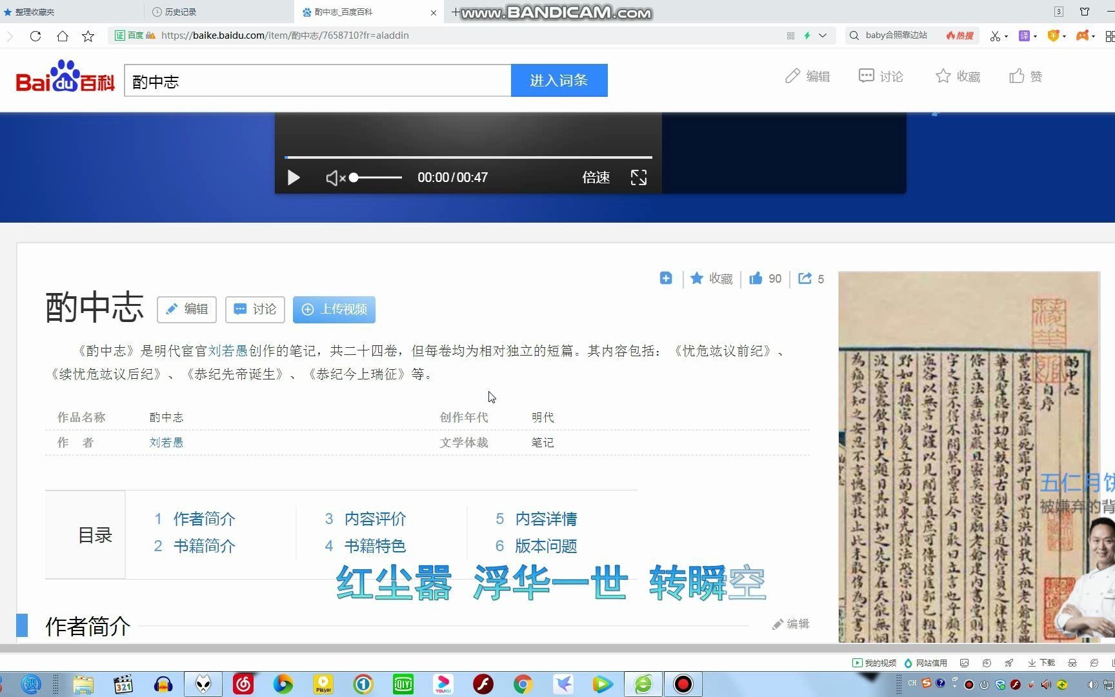1115x697 pixels.
Task: Click 收藏 star in the top header
Action: pyautogui.click(x=958, y=76)
